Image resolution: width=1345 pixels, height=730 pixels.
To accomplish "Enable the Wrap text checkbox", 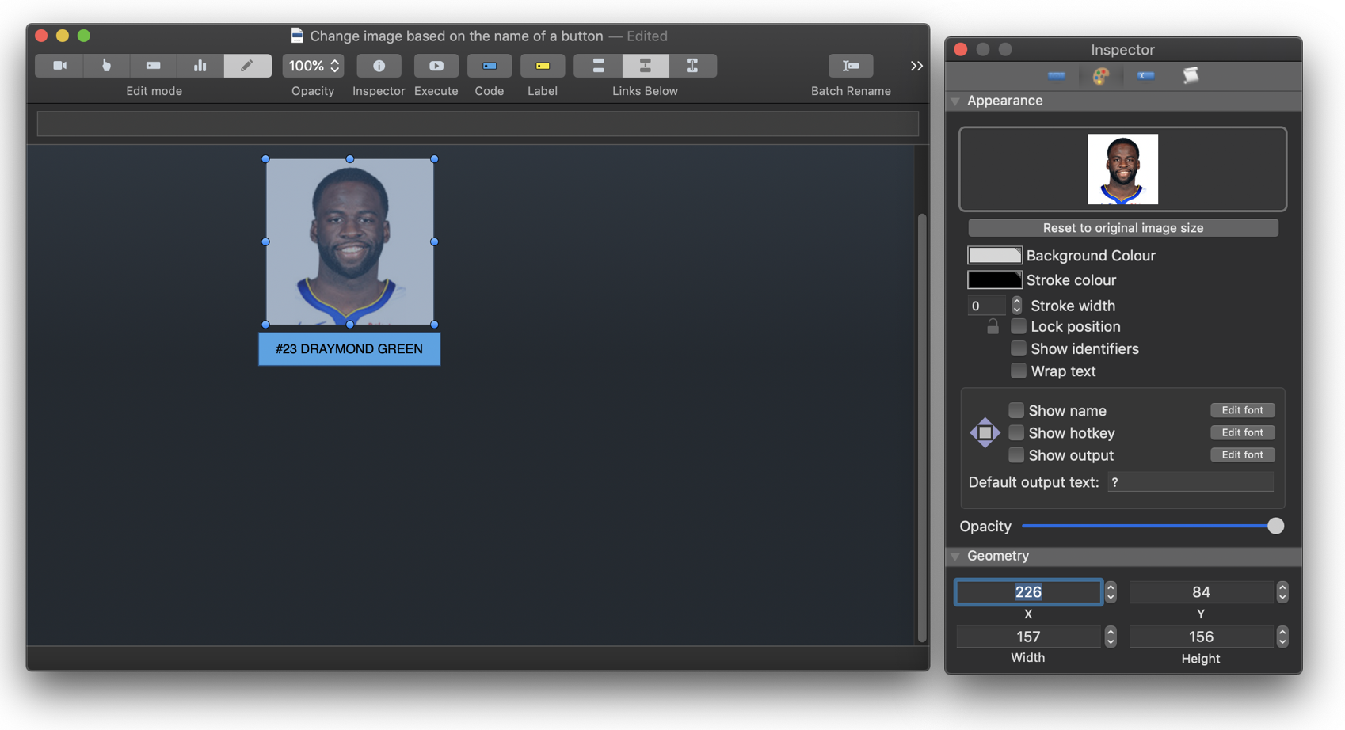I will (x=1019, y=371).
